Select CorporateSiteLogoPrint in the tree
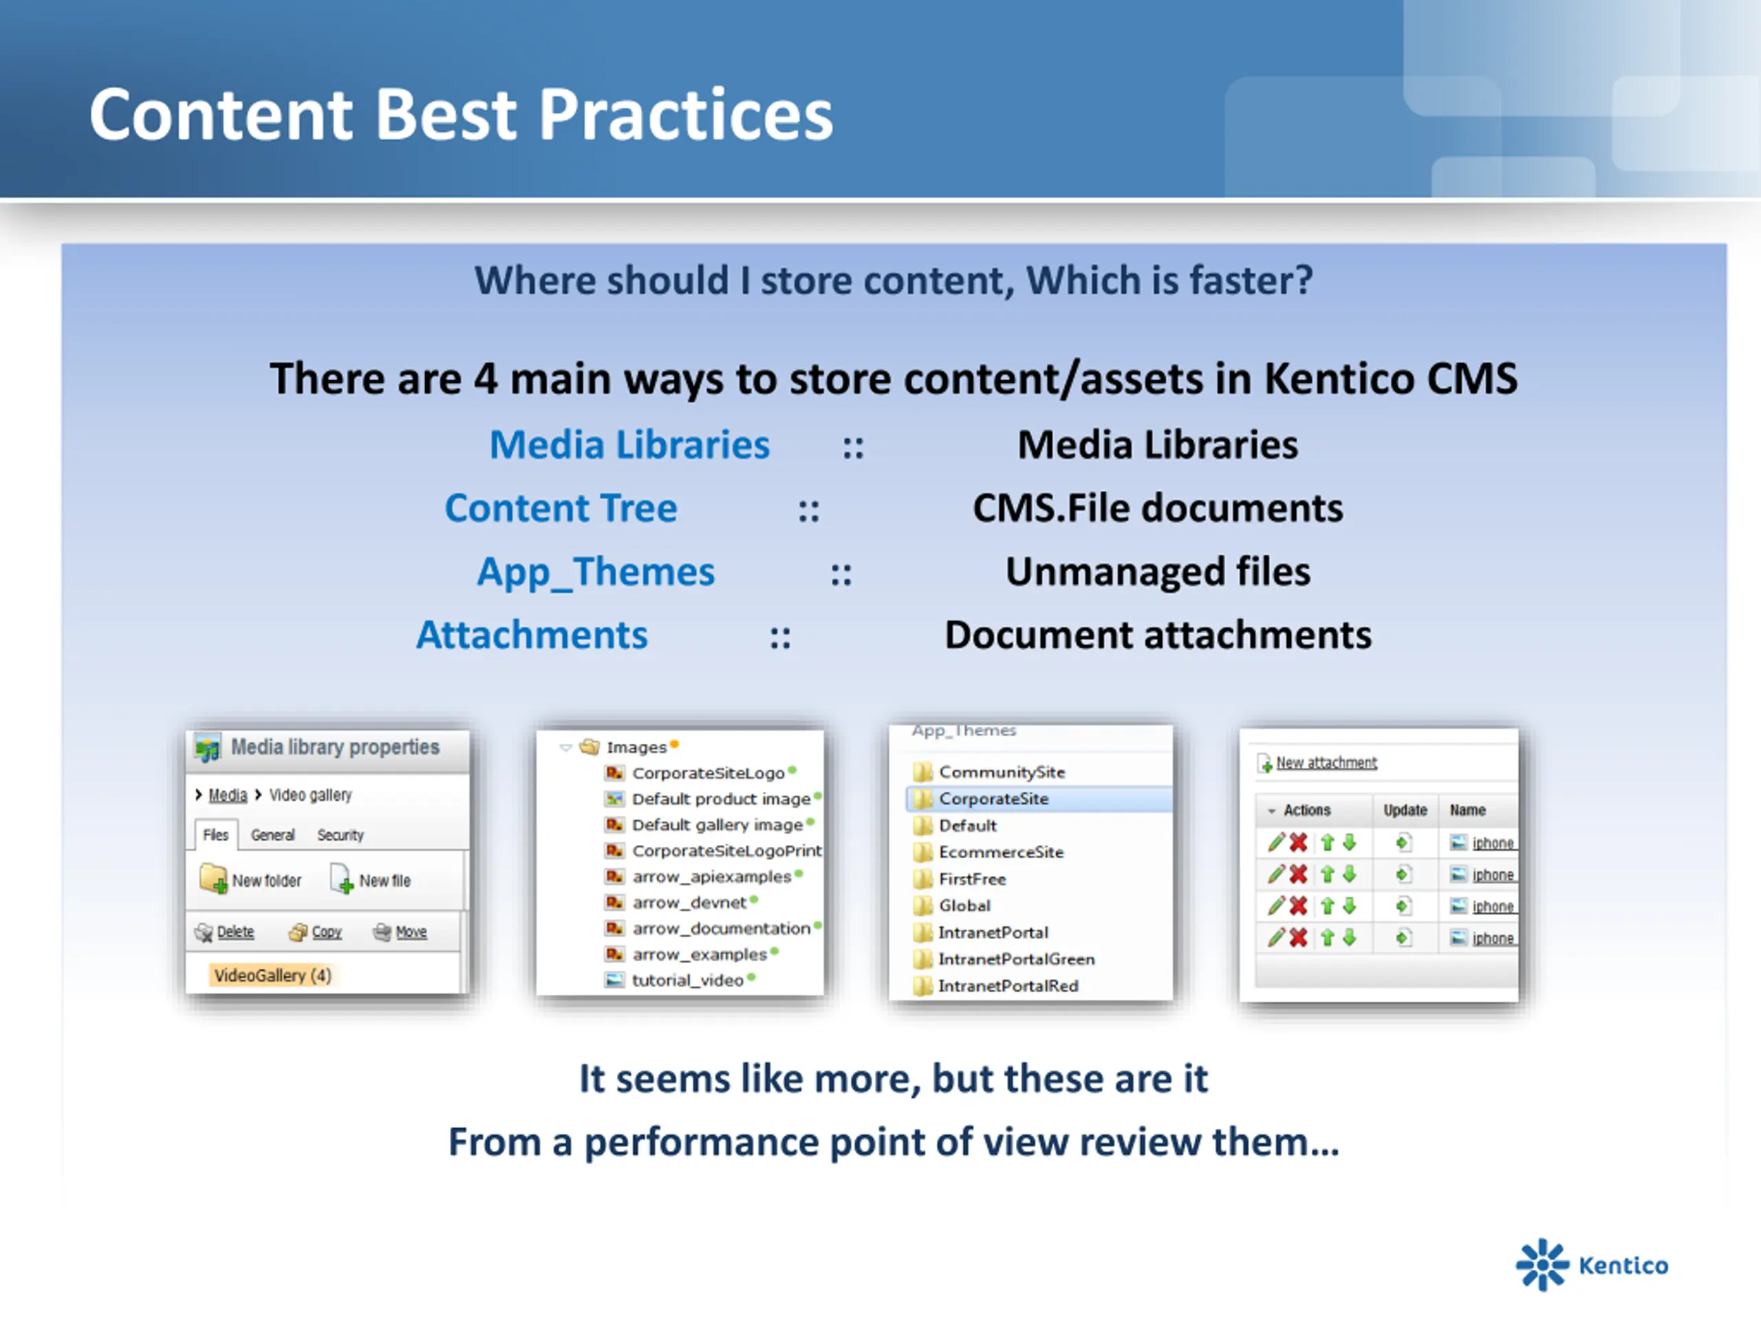This screenshot has width=1761, height=1320. (x=727, y=850)
